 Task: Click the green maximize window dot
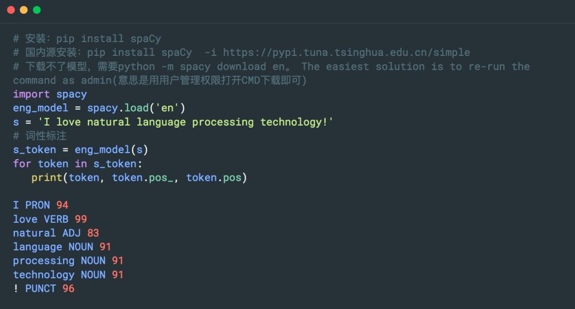(37, 10)
